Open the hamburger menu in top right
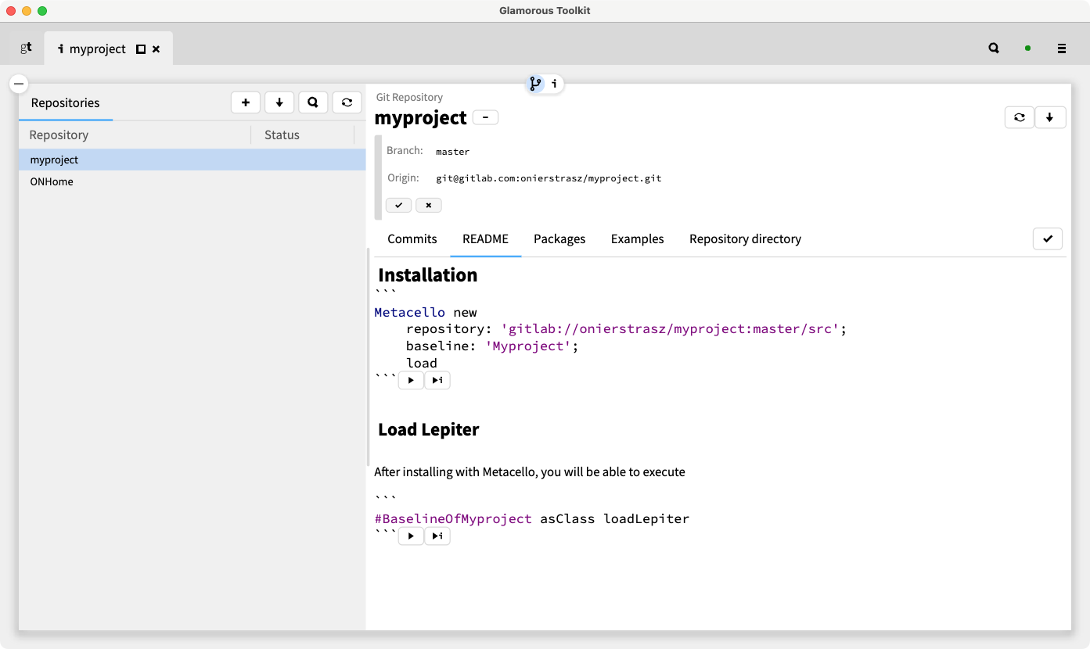The height and width of the screenshot is (649, 1090). [x=1062, y=48]
